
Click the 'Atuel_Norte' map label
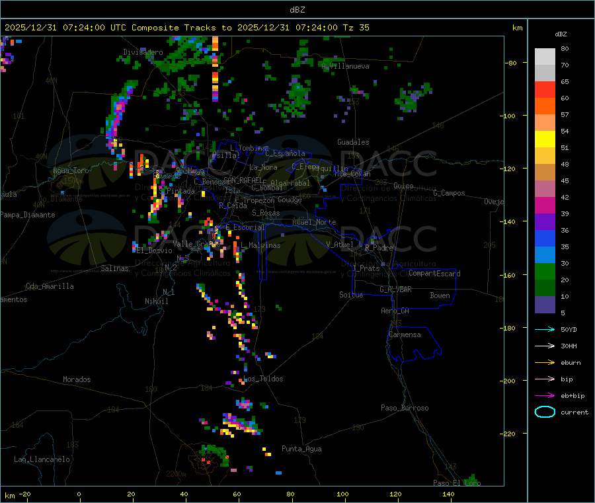[314, 222]
